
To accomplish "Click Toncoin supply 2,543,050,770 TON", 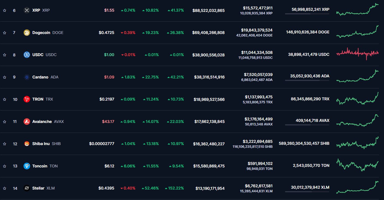I will (311, 165).
